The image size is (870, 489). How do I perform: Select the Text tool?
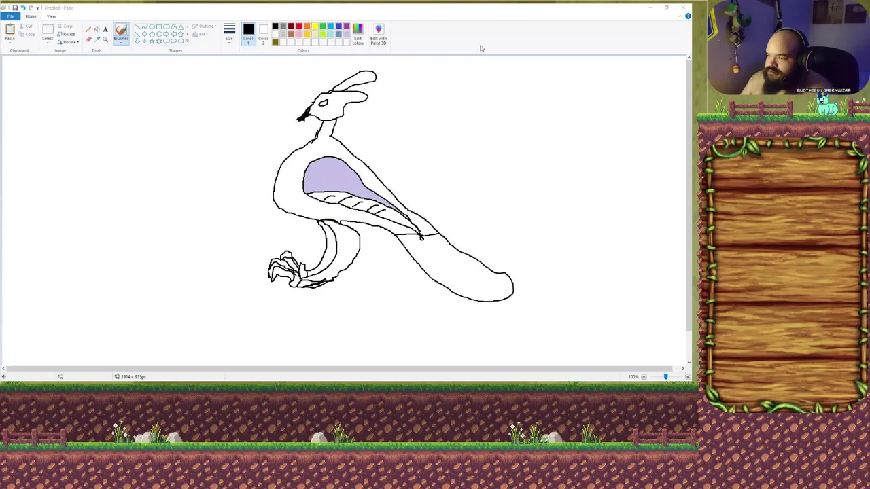(105, 29)
